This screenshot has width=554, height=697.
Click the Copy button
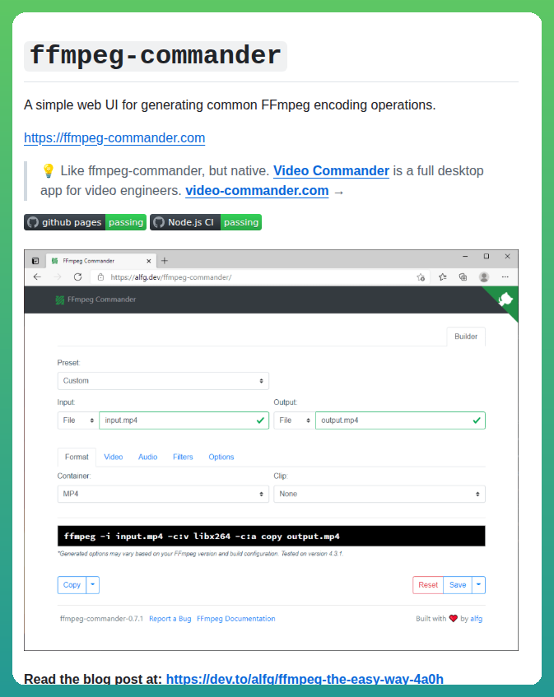(x=72, y=585)
